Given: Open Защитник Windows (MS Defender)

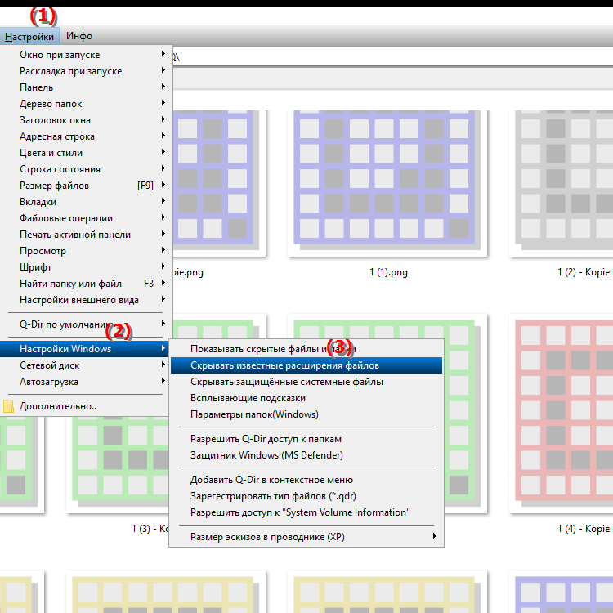Looking at the screenshot, I should pos(306,455).
